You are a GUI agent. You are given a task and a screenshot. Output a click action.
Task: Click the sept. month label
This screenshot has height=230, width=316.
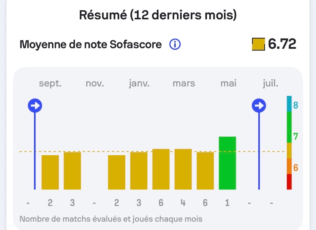tap(50, 83)
